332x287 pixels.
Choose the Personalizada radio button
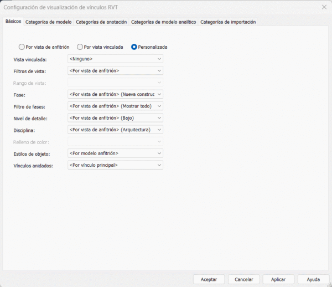click(x=134, y=47)
